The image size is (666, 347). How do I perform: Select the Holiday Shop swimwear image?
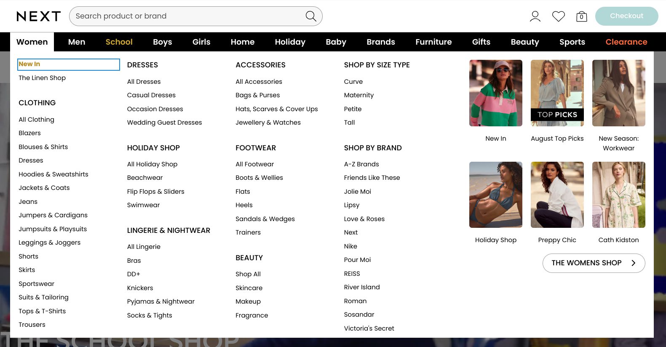pos(495,195)
